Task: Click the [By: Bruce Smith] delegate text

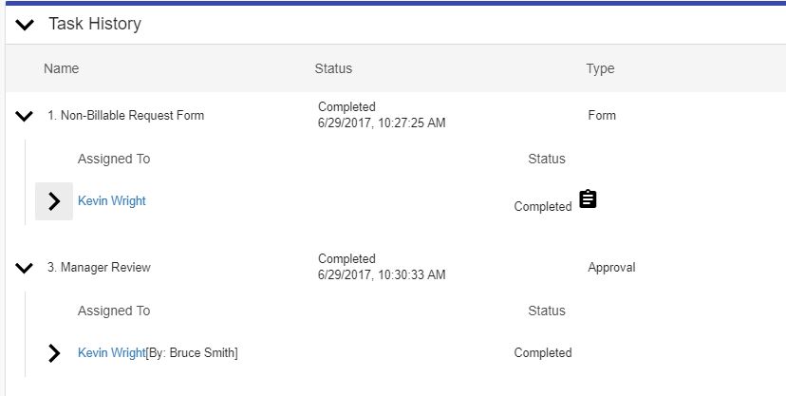Action: point(192,353)
